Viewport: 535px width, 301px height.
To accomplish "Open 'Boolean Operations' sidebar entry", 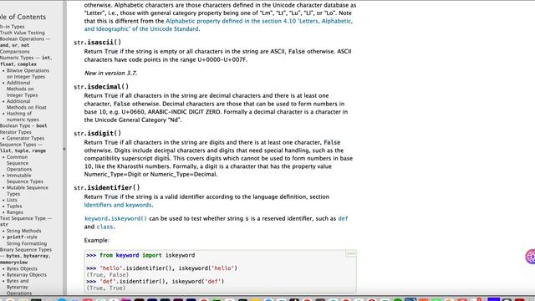I will (25, 42).
